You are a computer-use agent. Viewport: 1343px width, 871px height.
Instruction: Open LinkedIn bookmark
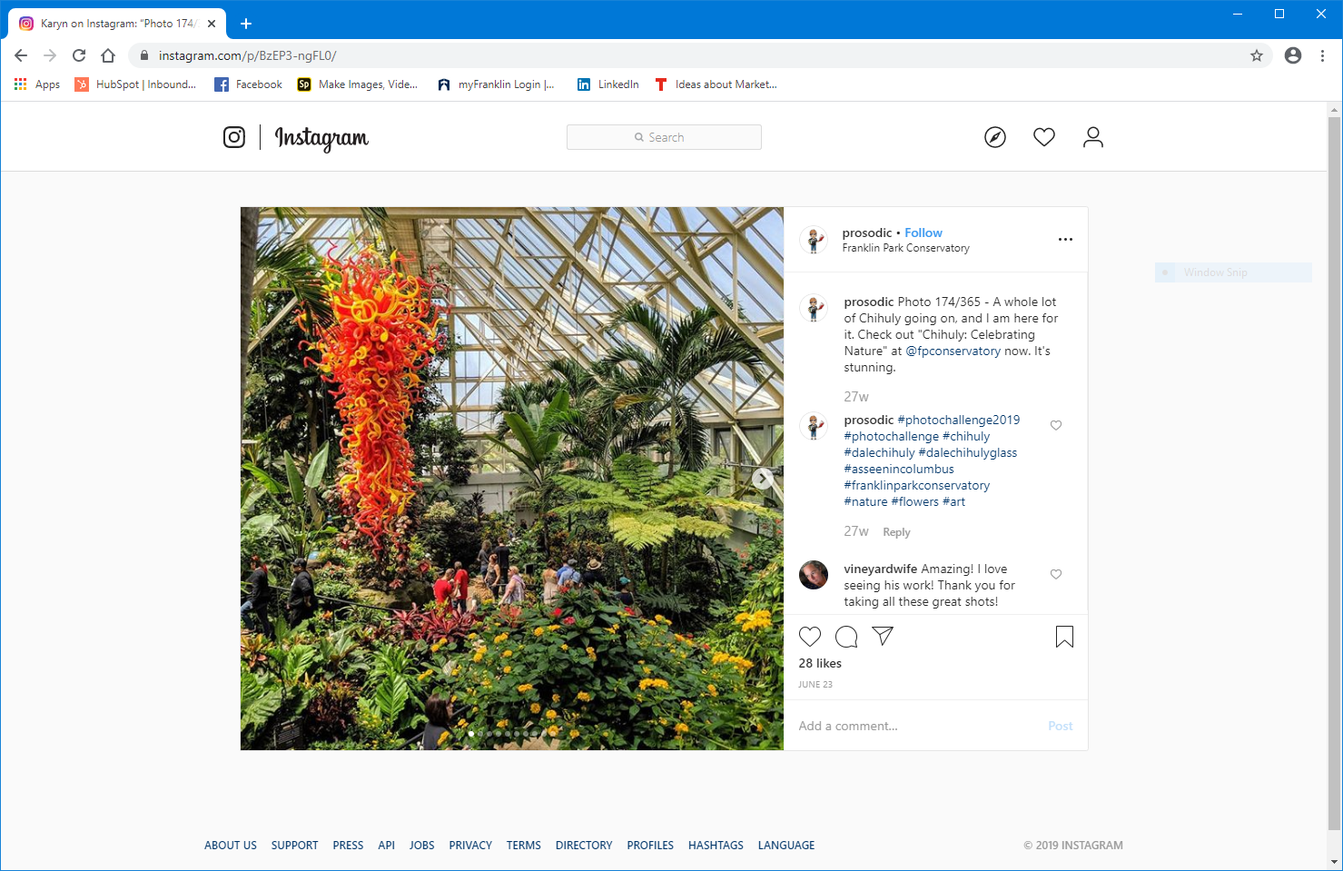(x=608, y=84)
